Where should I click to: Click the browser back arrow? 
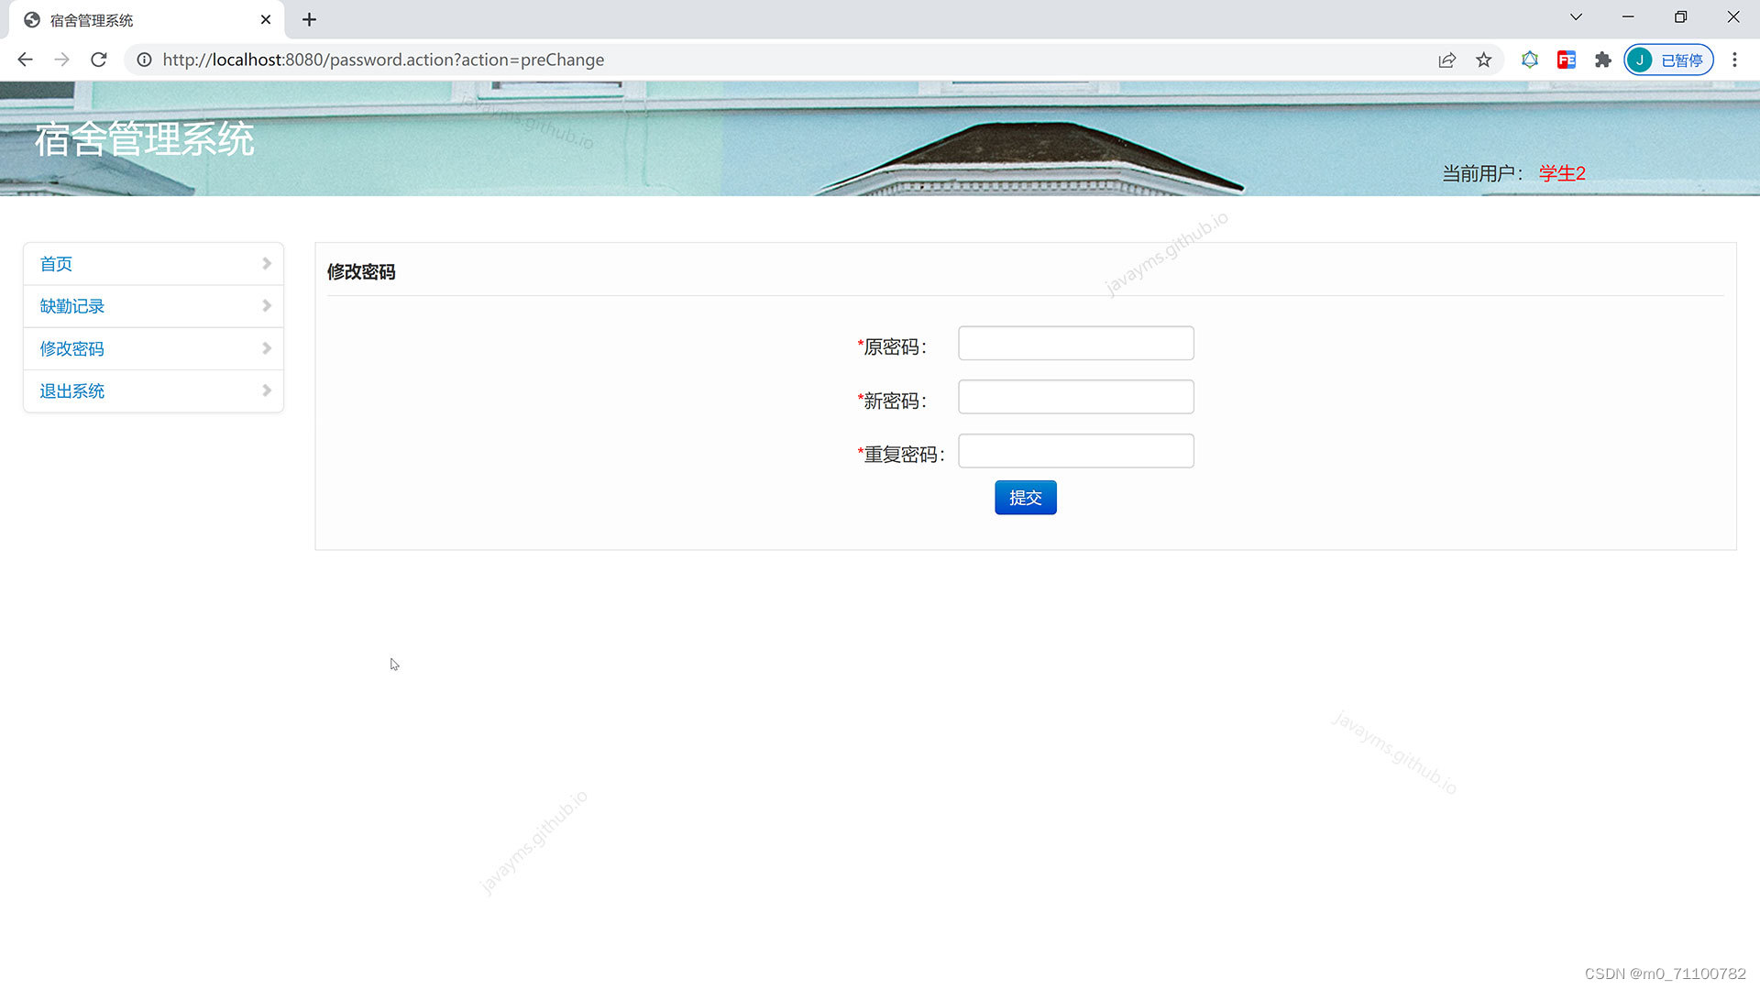coord(25,60)
